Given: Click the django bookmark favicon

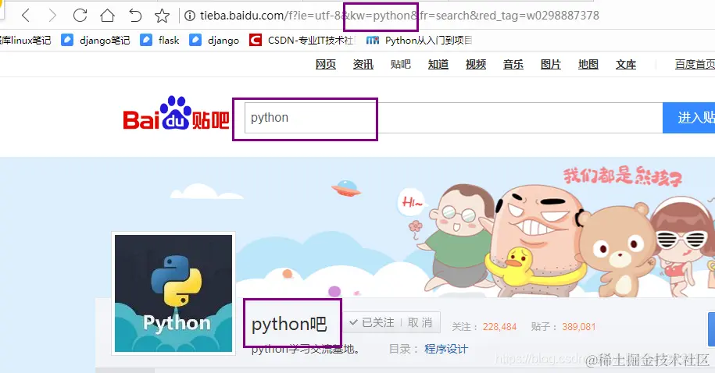Looking at the screenshot, I should click(195, 40).
